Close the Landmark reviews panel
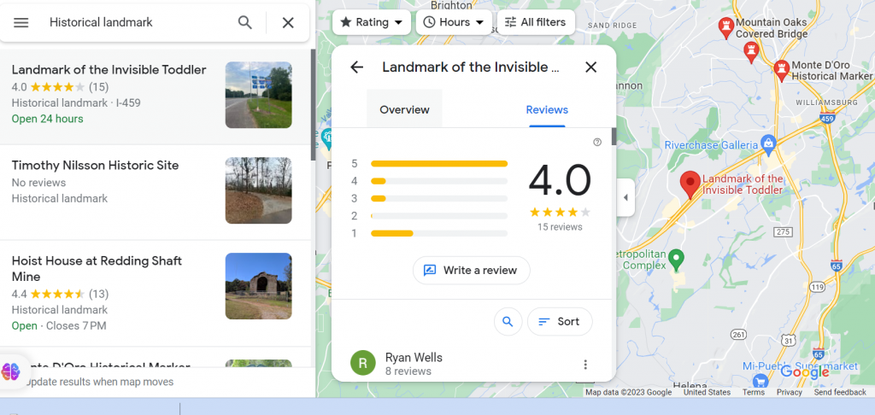Viewport: 875px width, 415px height. pos(590,67)
